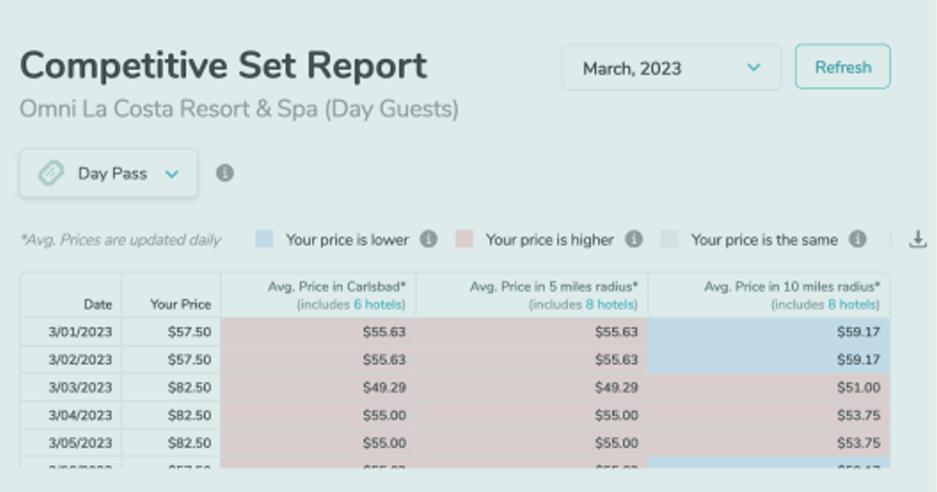Click $59.17 cell in 3/02/2023 row
This screenshot has width=937, height=492.
857,360
